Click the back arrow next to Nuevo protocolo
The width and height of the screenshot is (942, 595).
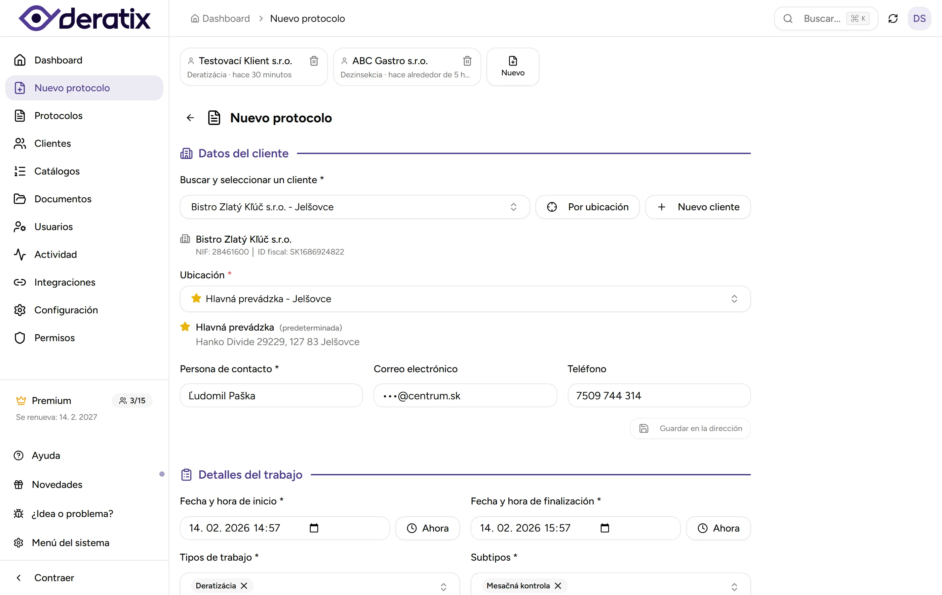point(190,118)
